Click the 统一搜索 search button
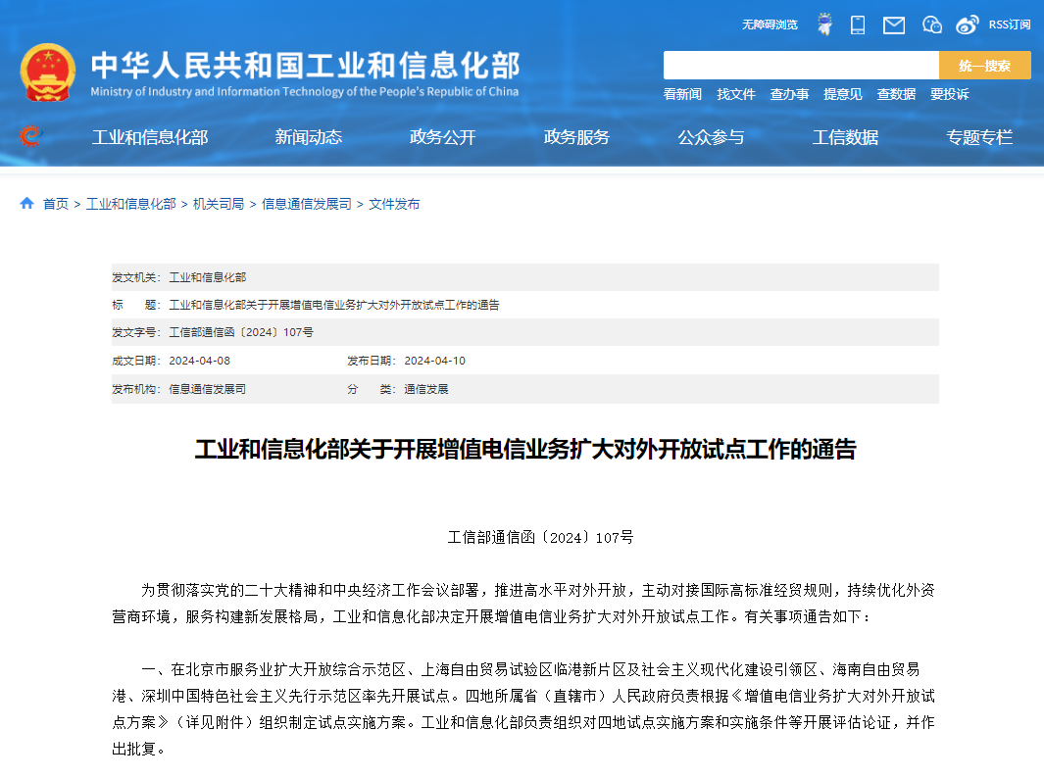 [983, 65]
